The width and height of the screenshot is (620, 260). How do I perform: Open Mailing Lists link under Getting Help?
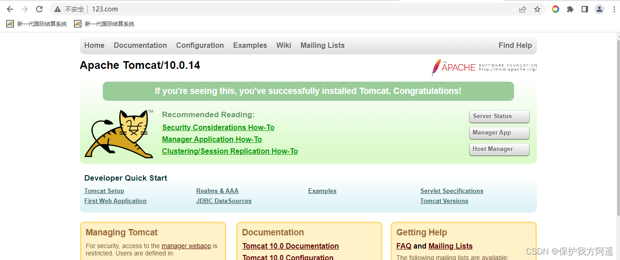450,246
